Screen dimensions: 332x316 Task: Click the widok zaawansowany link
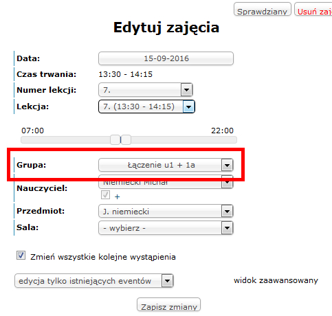pos(276,280)
